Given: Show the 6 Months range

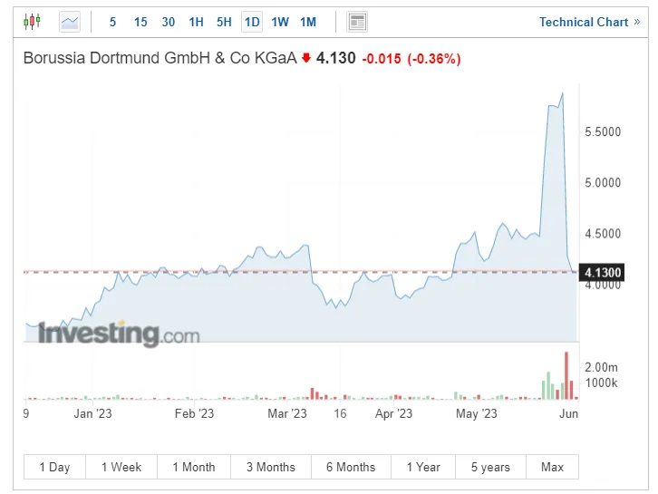Looking at the screenshot, I should [x=351, y=467].
